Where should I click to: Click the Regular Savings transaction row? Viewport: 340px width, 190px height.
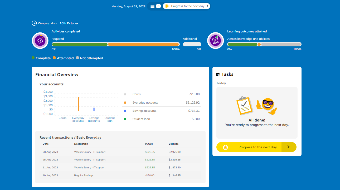pyautogui.click(x=120, y=176)
